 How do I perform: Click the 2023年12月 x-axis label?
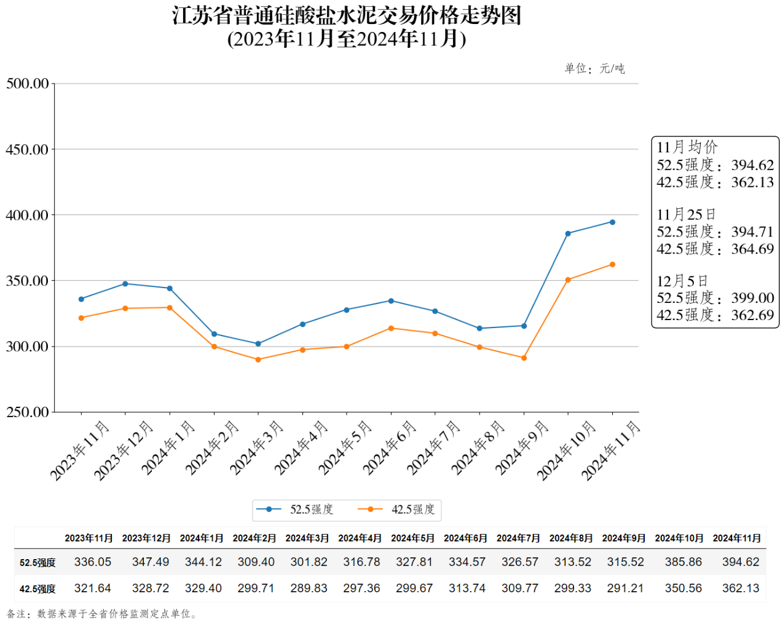coord(124,451)
